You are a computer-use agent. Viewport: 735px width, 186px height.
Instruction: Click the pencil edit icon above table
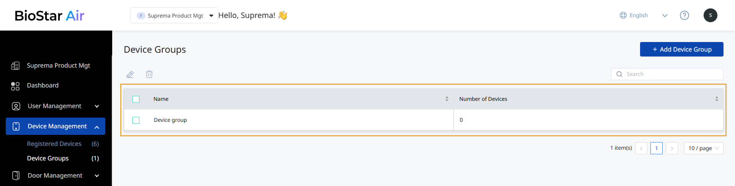(130, 74)
